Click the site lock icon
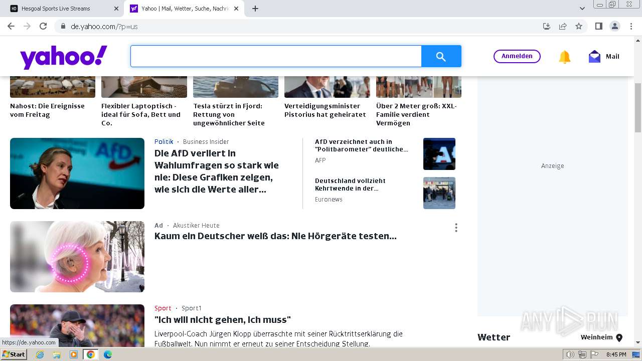Screen dimensions: 642x361 [63, 26]
